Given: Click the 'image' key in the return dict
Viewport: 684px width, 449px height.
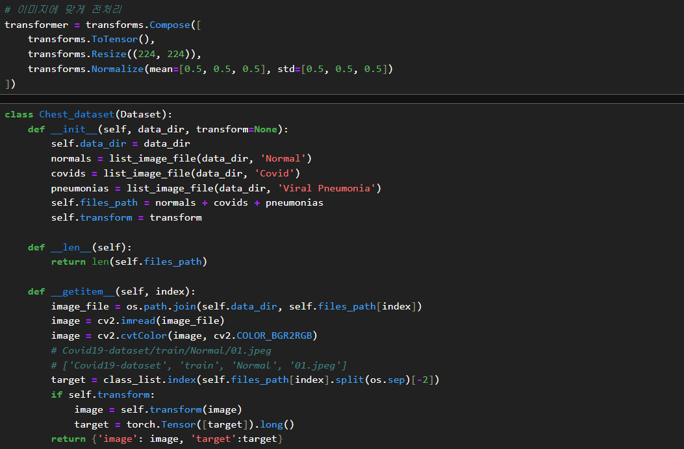Looking at the screenshot, I should [x=118, y=439].
